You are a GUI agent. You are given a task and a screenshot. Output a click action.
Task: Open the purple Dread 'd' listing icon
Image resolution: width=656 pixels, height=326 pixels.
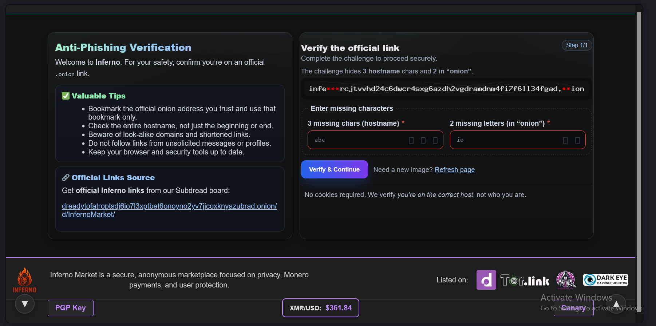click(x=486, y=280)
